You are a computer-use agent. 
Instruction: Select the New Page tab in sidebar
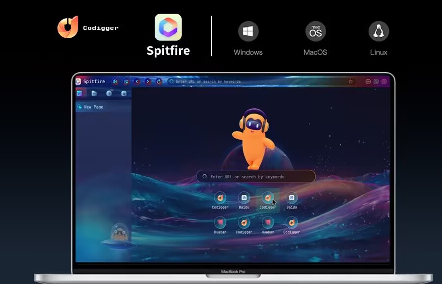103,107
